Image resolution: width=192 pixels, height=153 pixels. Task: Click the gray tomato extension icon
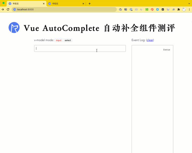[120, 9]
